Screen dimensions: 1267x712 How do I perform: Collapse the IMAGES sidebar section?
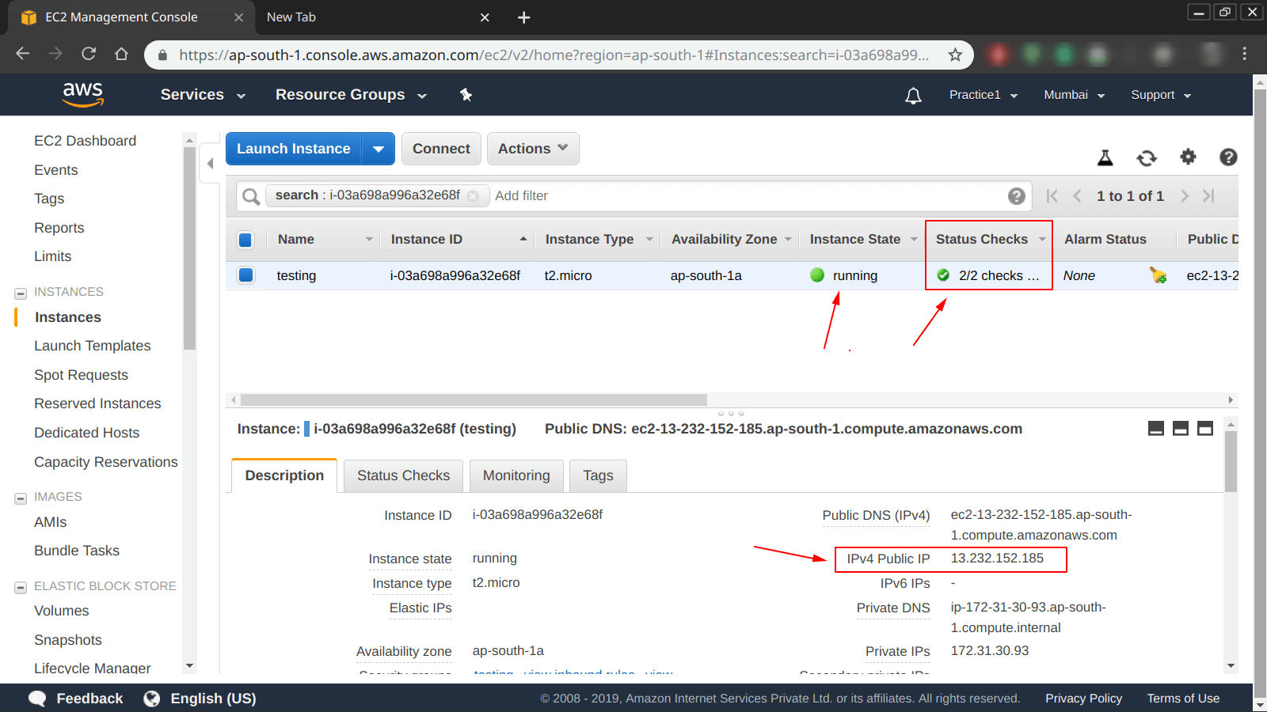coord(21,498)
